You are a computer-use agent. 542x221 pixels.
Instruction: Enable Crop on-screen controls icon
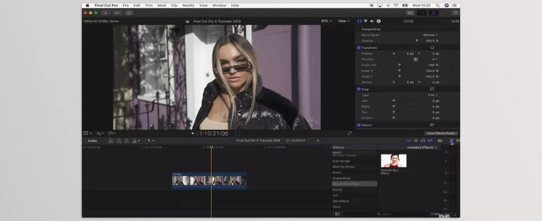point(432,89)
